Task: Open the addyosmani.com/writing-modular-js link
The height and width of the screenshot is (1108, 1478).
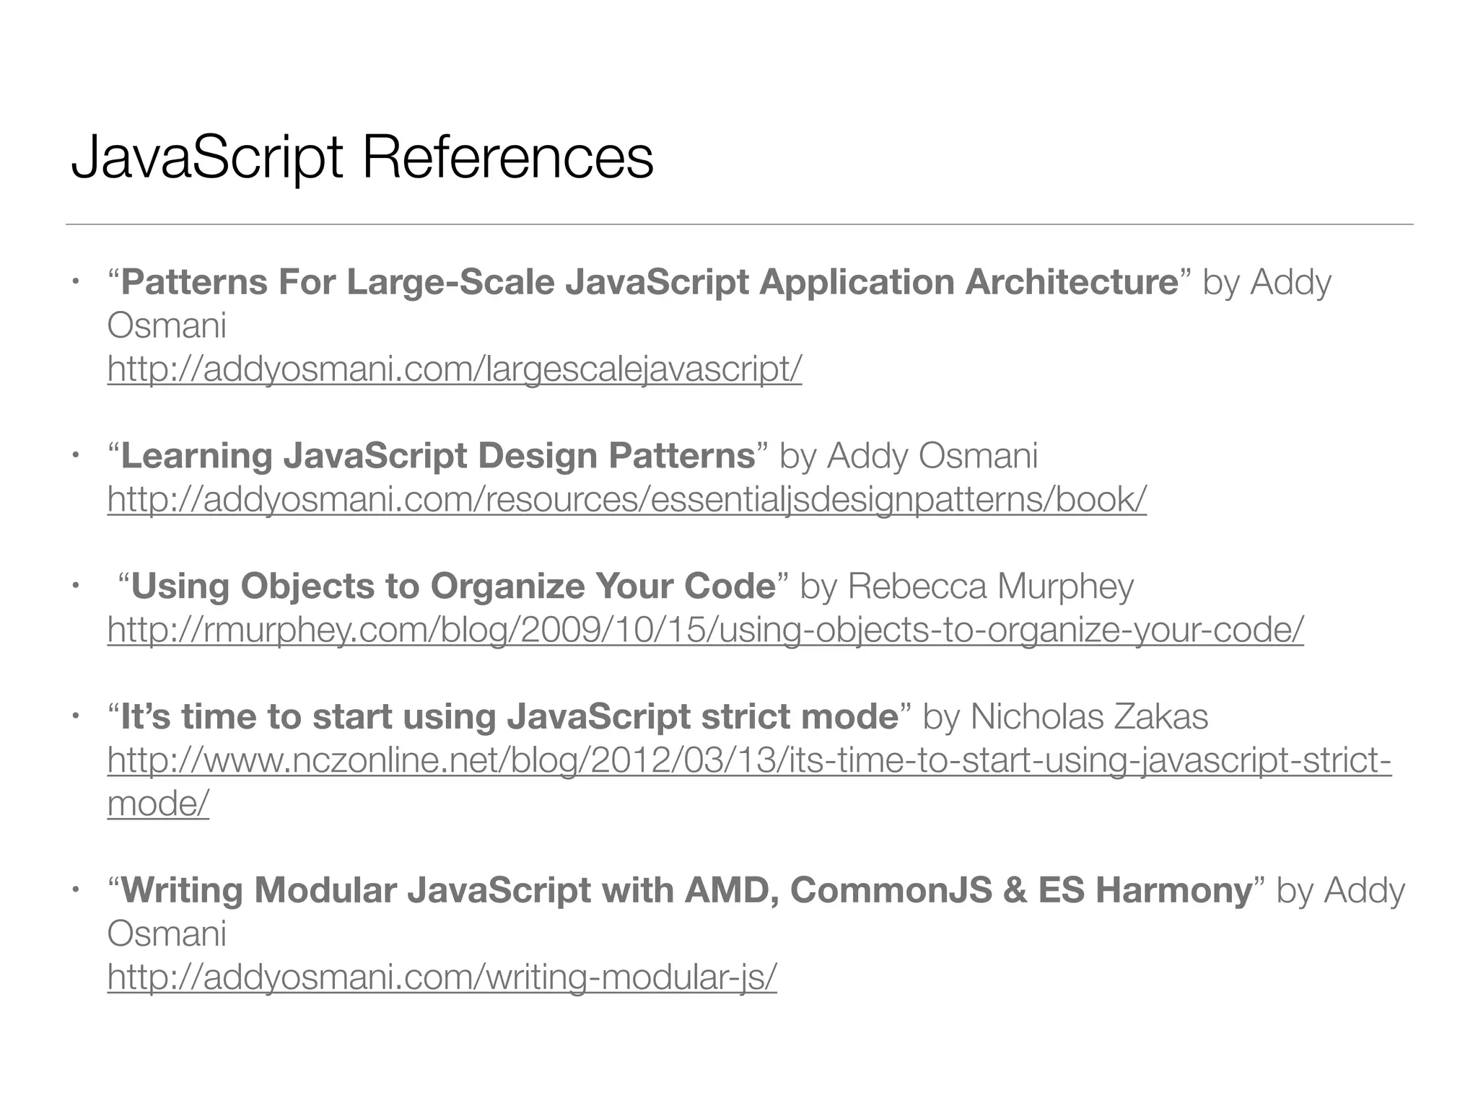Action: click(x=442, y=977)
